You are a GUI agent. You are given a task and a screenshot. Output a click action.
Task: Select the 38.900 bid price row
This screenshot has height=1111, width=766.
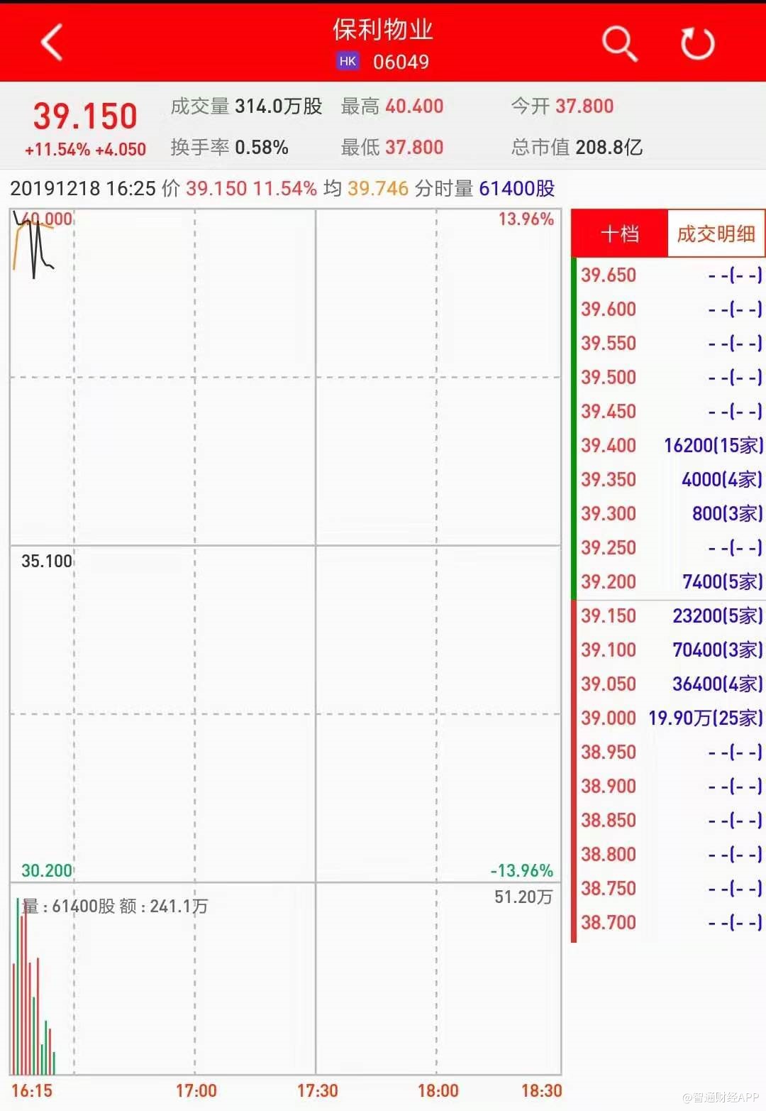(x=670, y=786)
